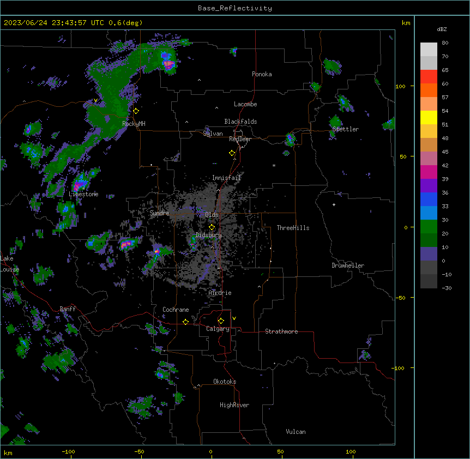Click the white plus marker north of Drumheller
Image resolution: width=470 pixels, height=459 pixels.
click(334, 204)
